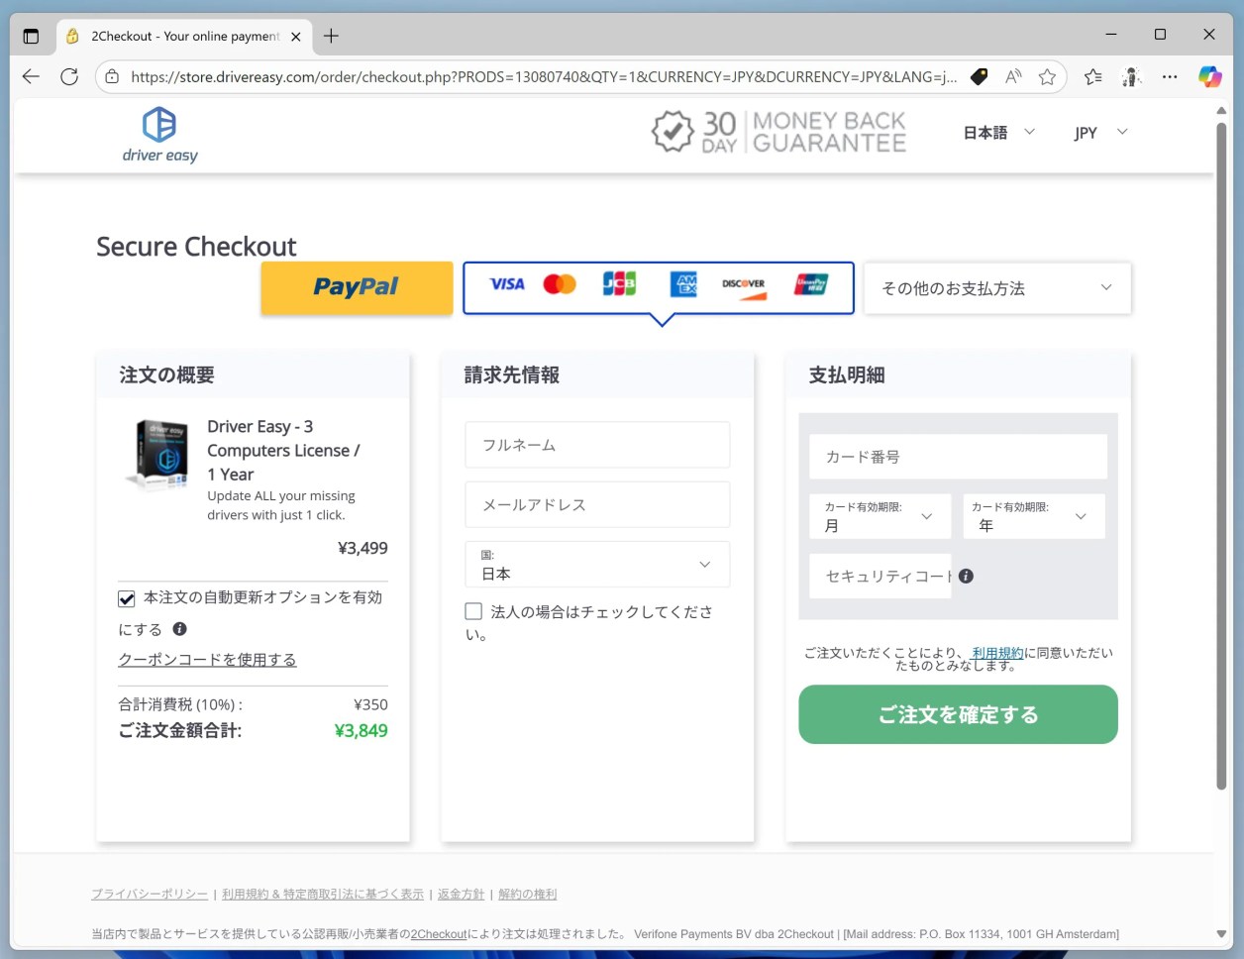Click the Read aloud icon
This screenshot has height=959, width=1244.
1012,76
